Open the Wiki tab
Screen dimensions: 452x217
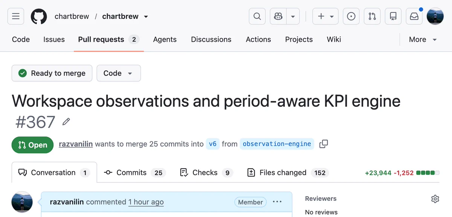[334, 39]
